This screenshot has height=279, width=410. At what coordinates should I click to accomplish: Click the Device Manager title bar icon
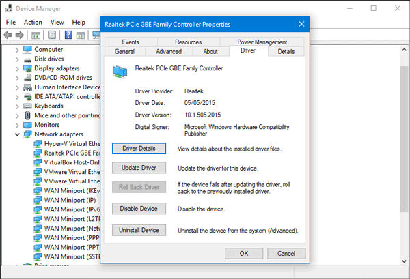9,8
